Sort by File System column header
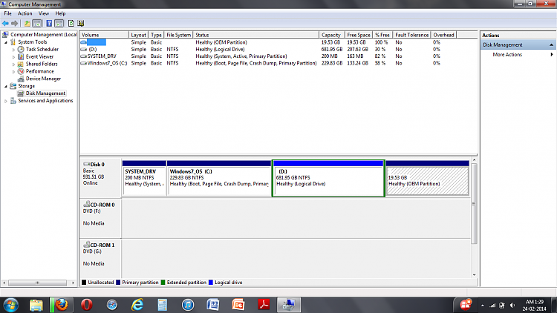The height and width of the screenshot is (313, 557). [x=178, y=35]
